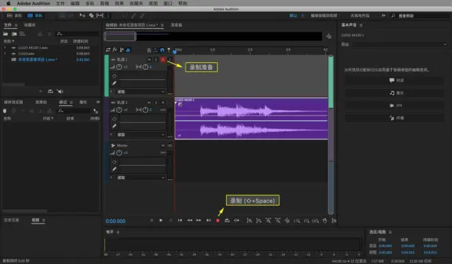Image resolution: width=452 pixels, height=264 pixels.
Task: Click Track 1 volume knob
Action: click(119, 67)
